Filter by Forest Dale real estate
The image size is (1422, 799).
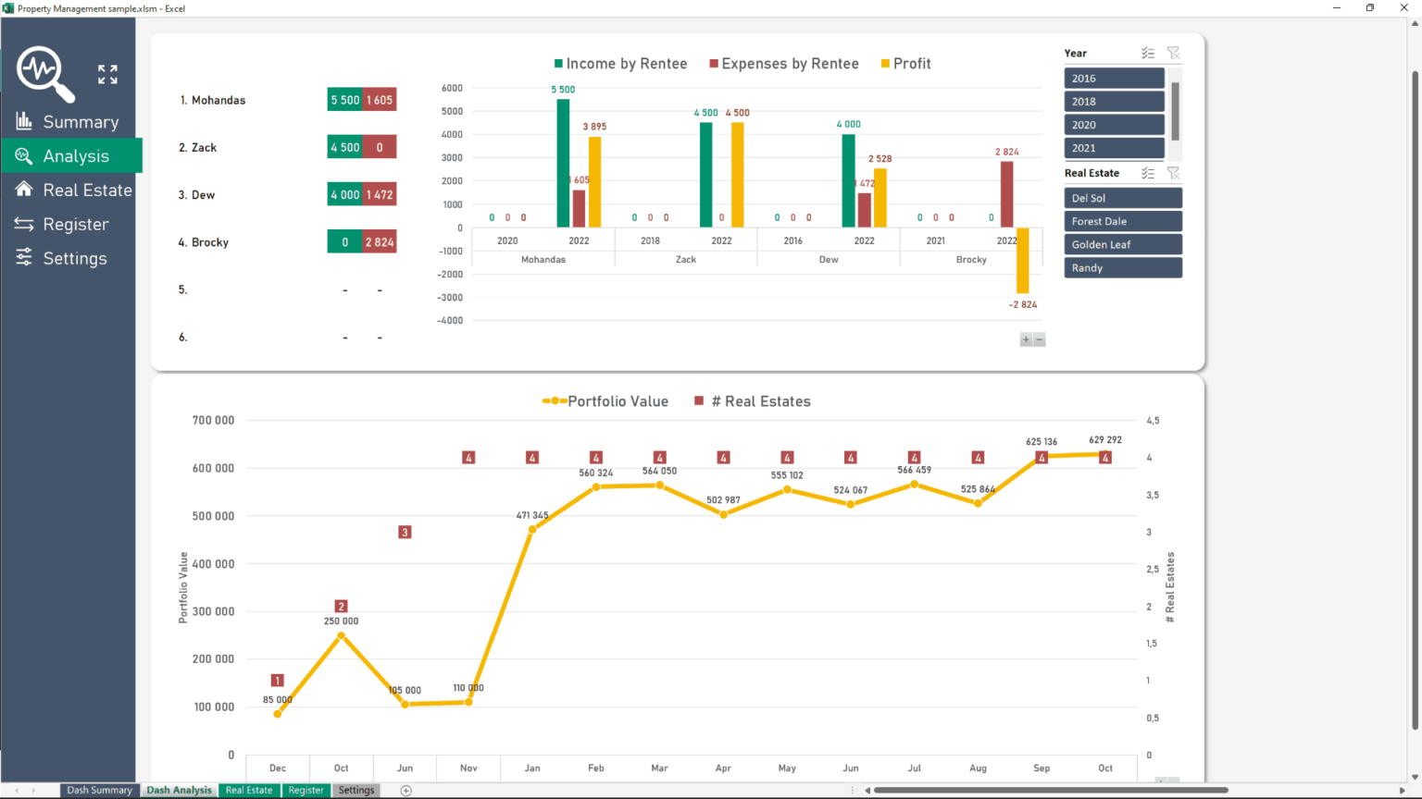click(1122, 222)
